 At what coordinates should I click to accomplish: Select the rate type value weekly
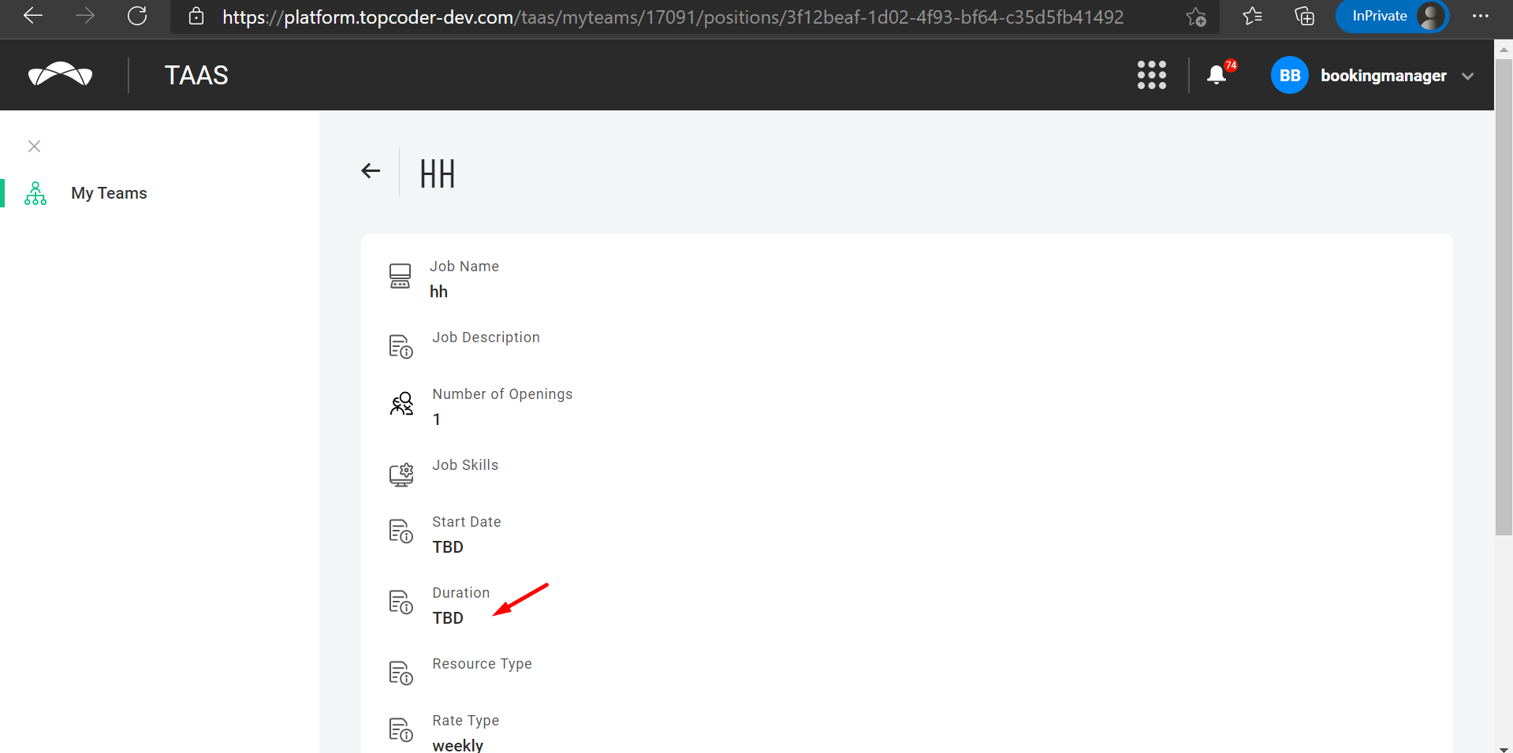(458, 745)
